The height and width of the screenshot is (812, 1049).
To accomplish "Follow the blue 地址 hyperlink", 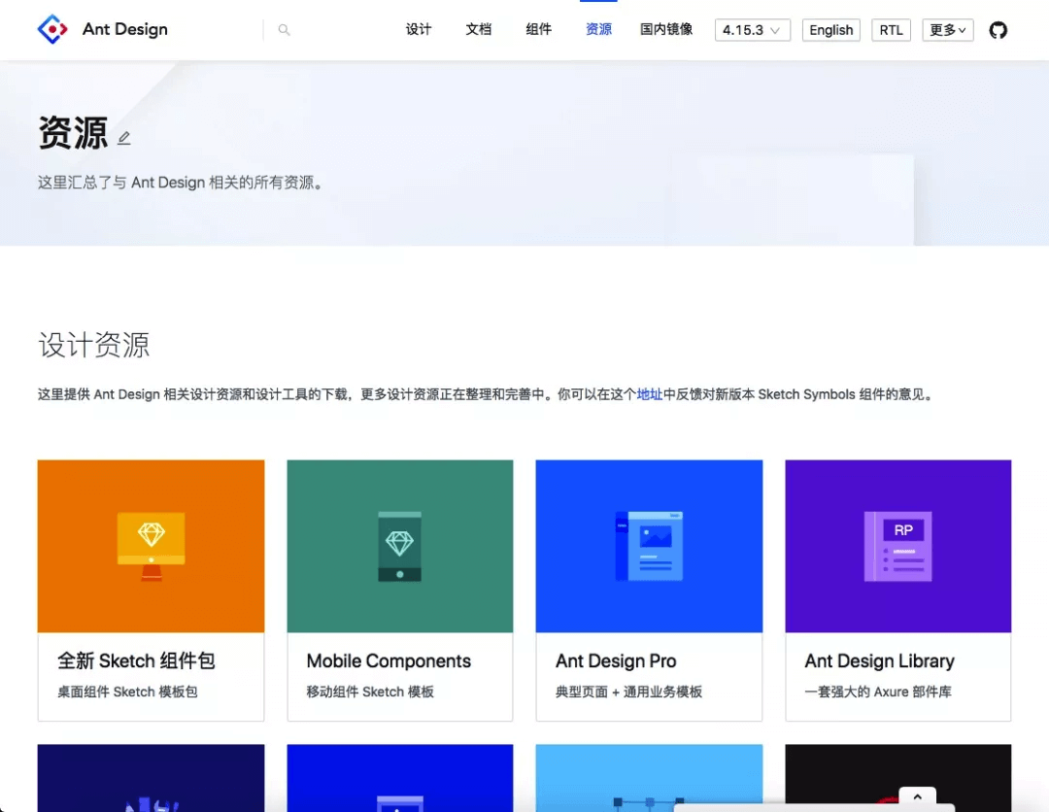I will tap(650, 394).
